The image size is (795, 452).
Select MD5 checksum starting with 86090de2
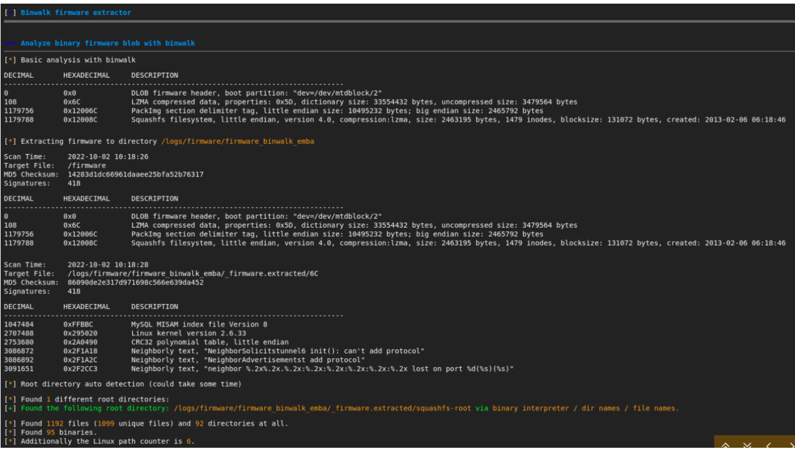point(135,282)
